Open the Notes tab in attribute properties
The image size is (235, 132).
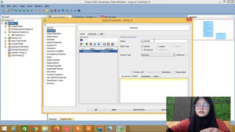point(156,76)
